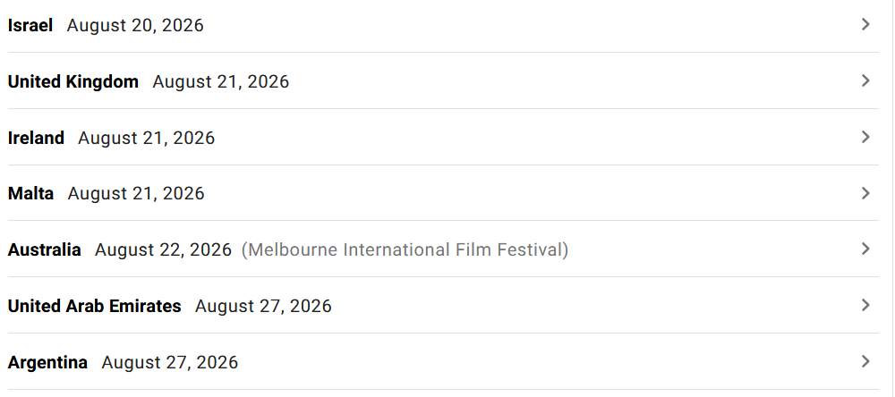This screenshot has height=397, width=895.
Task: Open Malta entry arrow icon
Action: (865, 193)
